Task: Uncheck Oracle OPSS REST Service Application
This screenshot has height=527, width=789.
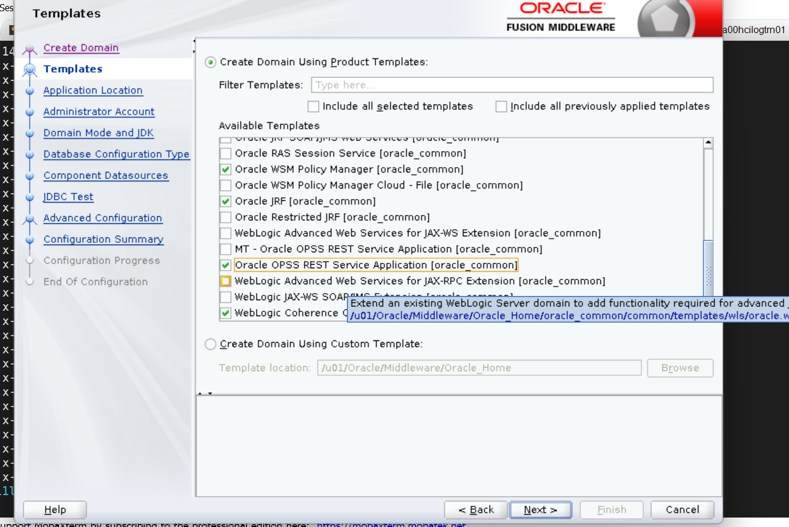Action: (x=225, y=265)
